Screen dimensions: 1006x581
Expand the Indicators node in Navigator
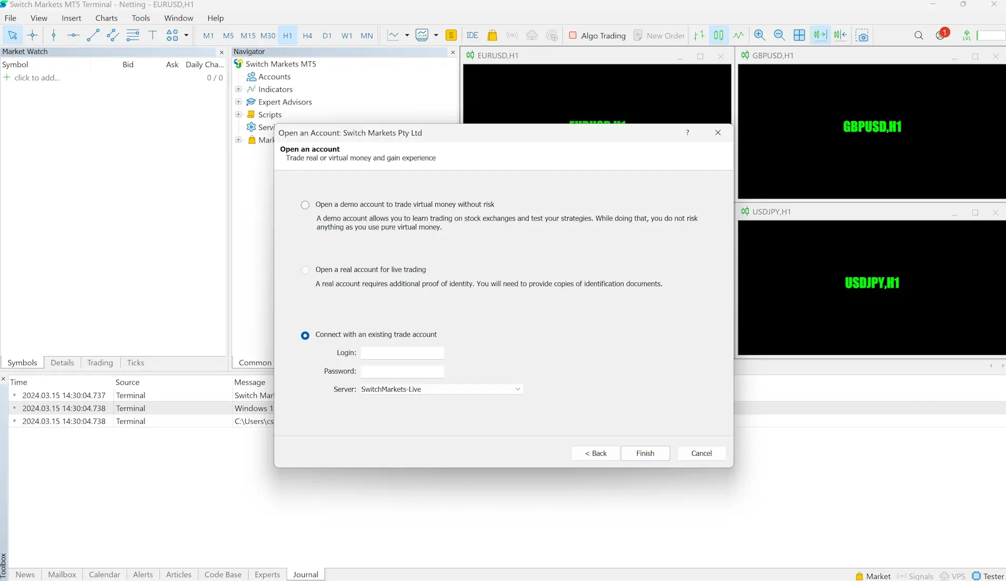[238, 89]
